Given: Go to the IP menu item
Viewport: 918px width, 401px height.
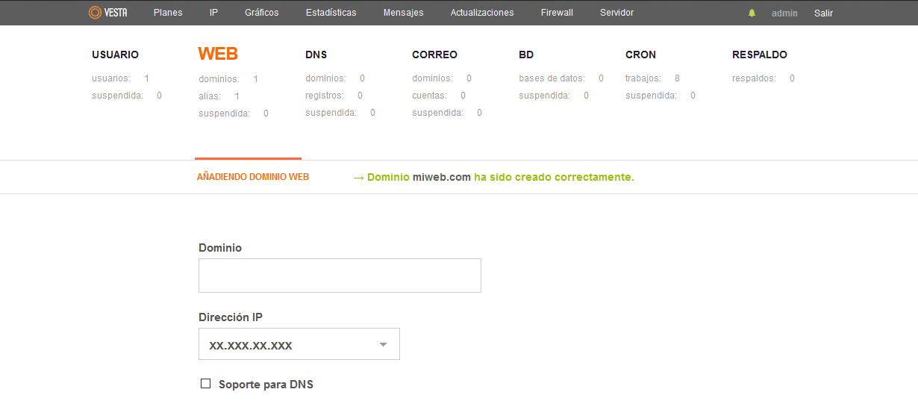Looking at the screenshot, I should pos(213,13).
